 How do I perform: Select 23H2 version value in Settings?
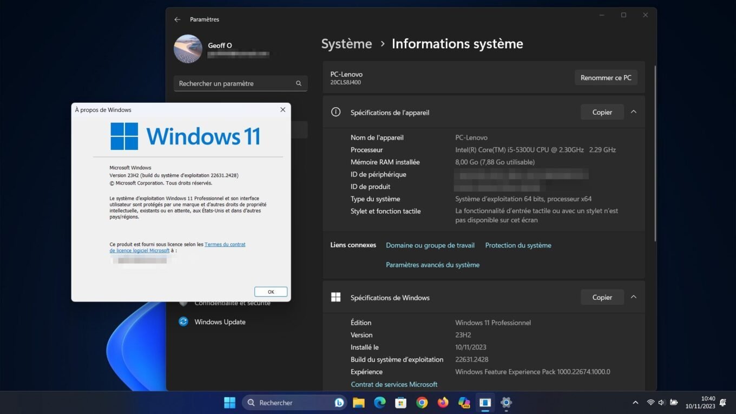coord(463,335)
